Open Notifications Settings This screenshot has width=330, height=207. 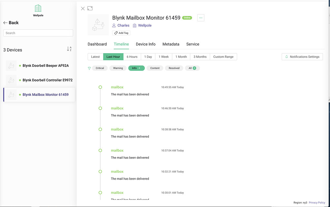click(x=302, y=57)
